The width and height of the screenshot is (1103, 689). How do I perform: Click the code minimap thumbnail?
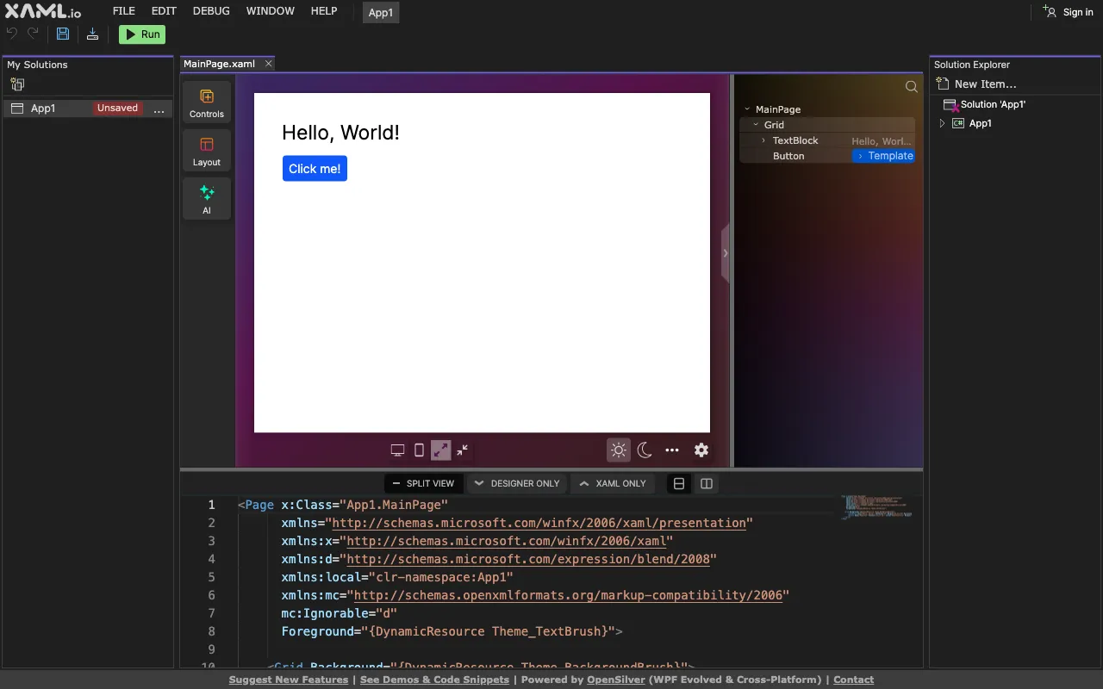click(877, 506)
